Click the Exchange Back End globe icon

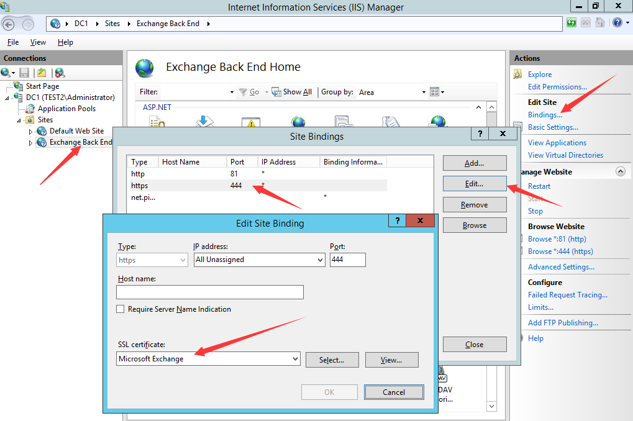(x=42, y=142)
